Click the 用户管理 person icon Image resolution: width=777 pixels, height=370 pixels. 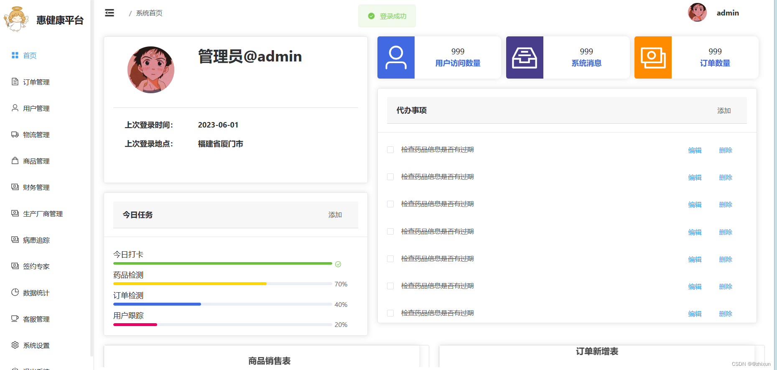click(x=15, y=108)
